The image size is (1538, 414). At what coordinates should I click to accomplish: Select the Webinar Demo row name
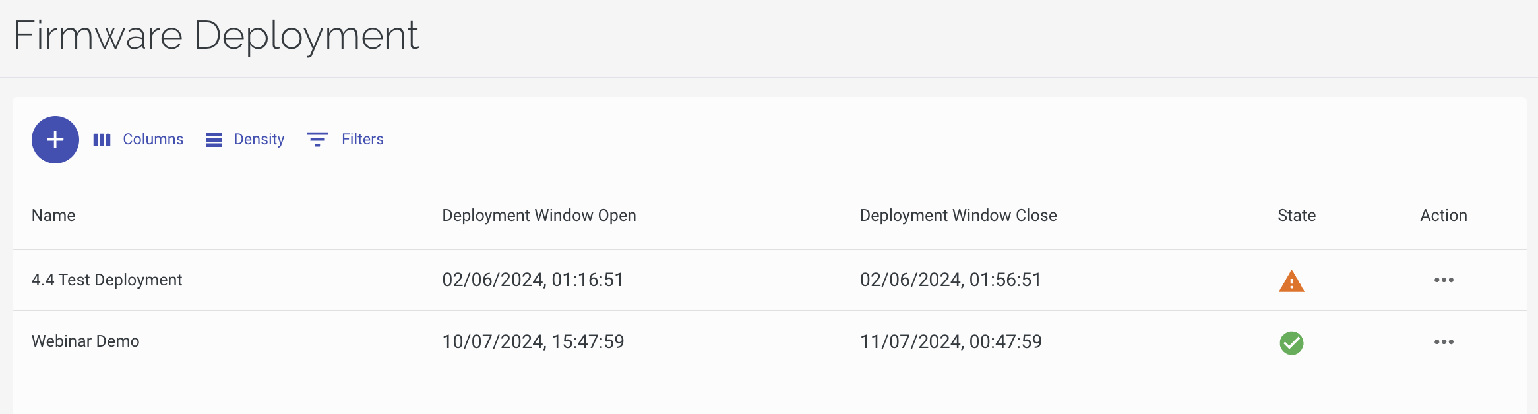coord(86,341)
